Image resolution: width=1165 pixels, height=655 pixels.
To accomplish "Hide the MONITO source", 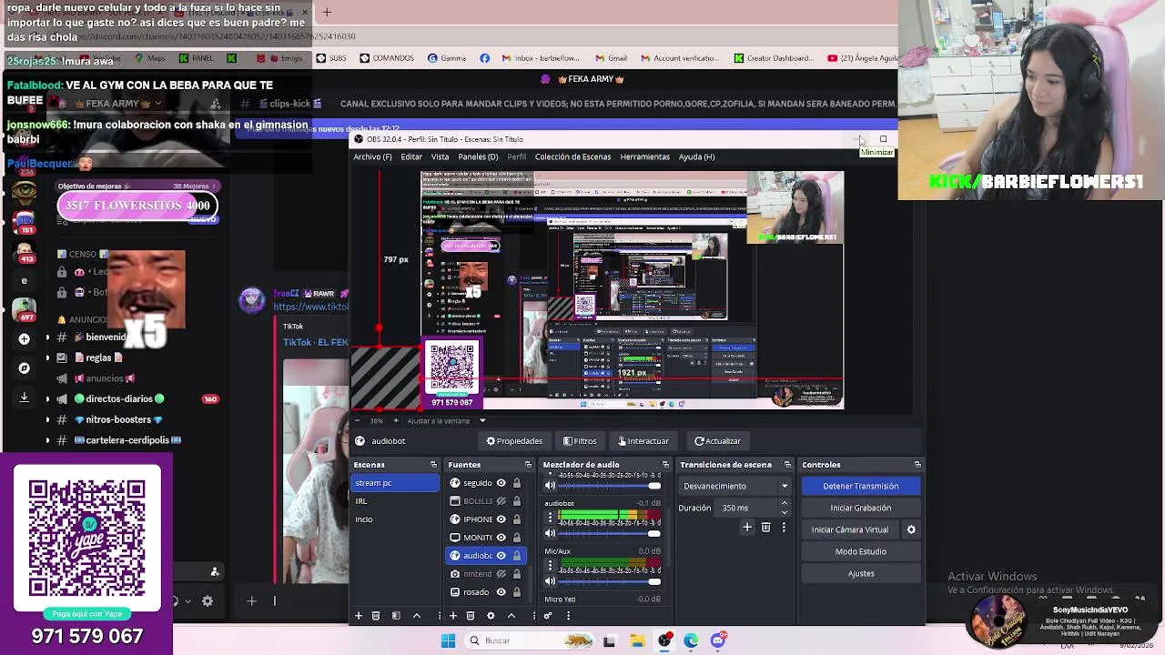I will [501, 538].
